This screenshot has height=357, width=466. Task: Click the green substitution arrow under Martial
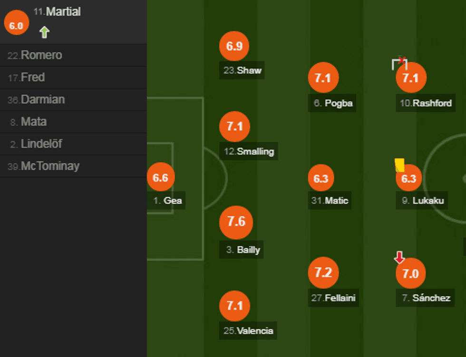pyautogui.click(x=44, y=32)
